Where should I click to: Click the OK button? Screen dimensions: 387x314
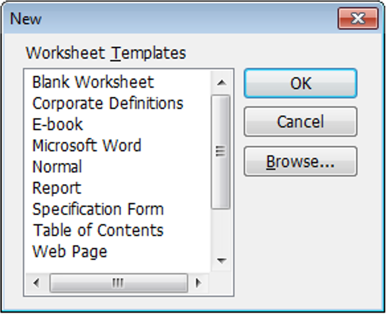(300, 84)
